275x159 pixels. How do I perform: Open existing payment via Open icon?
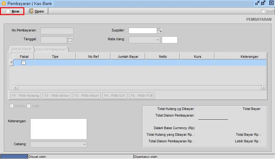31,11
